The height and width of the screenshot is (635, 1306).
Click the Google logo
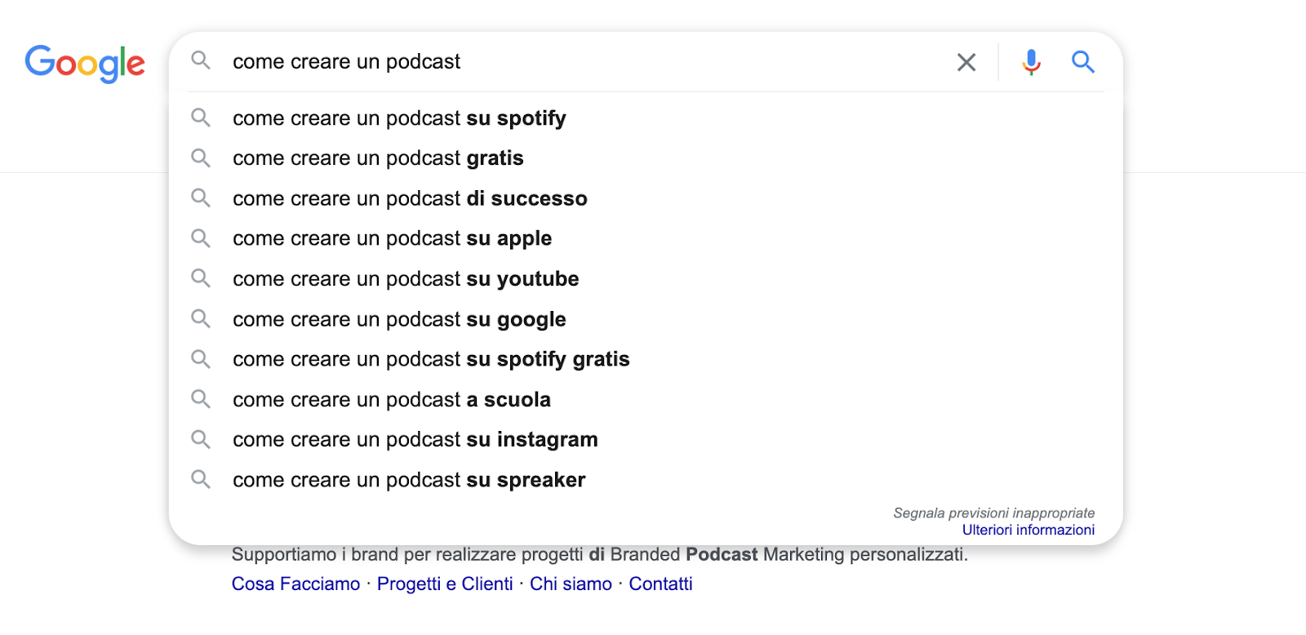pyautogui.click(x=85, y=64)
